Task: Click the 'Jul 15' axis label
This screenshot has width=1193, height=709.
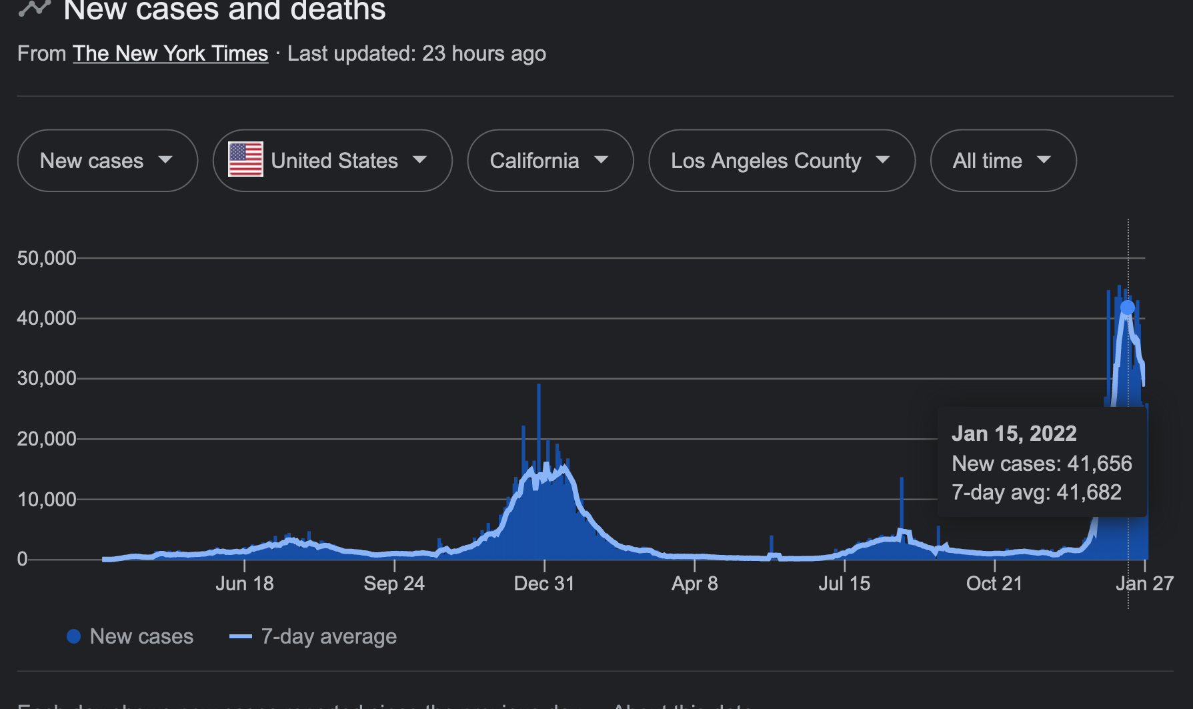Action: click(x=844, y=584)
